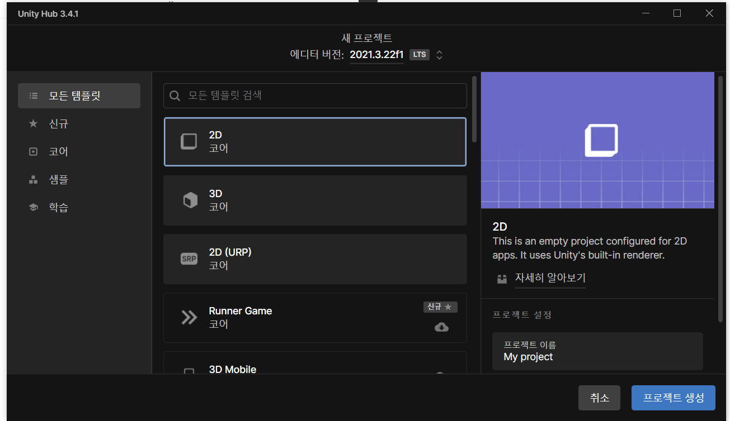Click the 취소 button
Screen dimensions: 730x421
[599, 398]
